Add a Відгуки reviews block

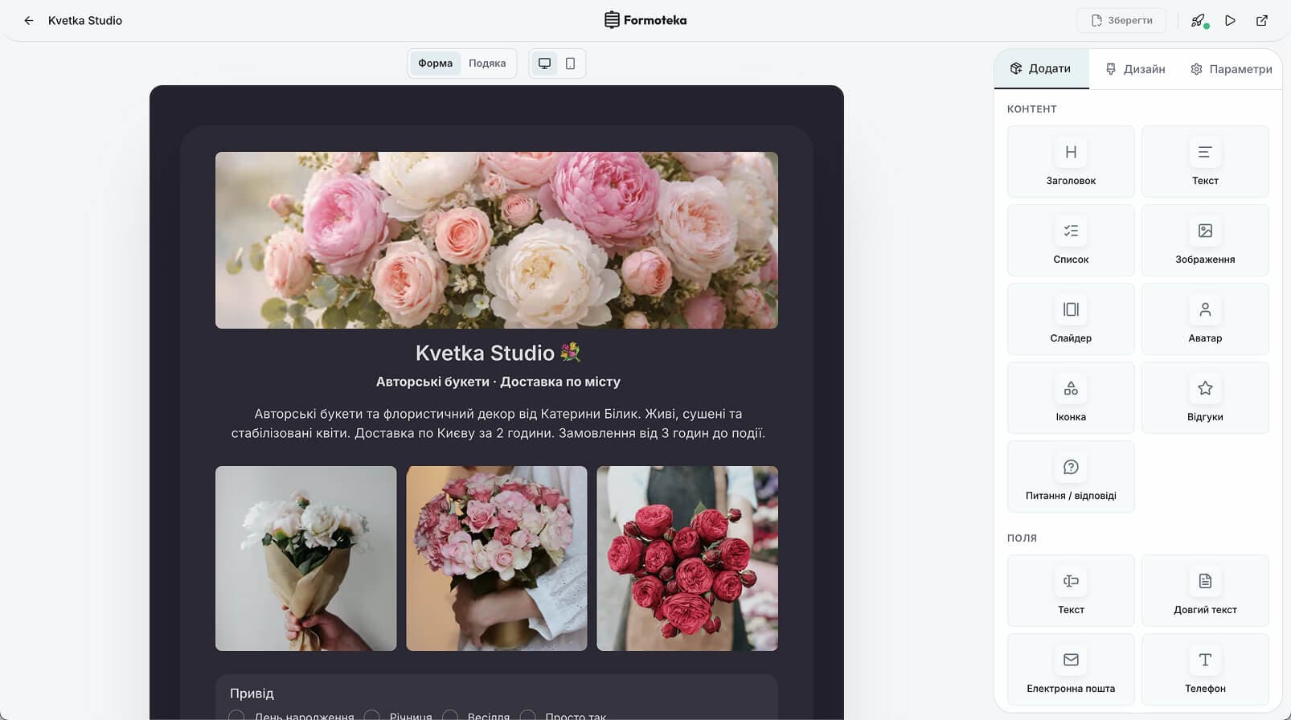coord(1205,398)
